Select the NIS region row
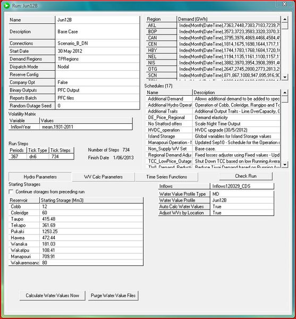This screenshot has height=319, width=296. [x=213, y=63]
